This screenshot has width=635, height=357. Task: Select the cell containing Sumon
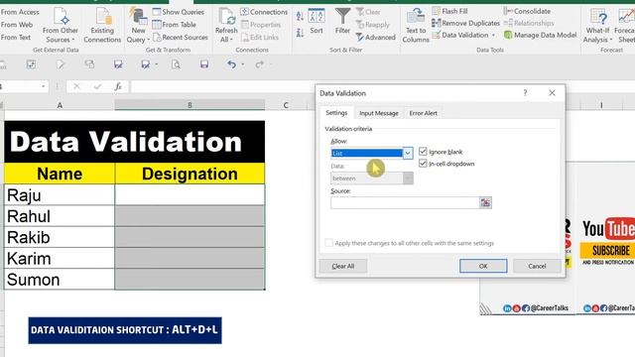(x=60, y=280)
